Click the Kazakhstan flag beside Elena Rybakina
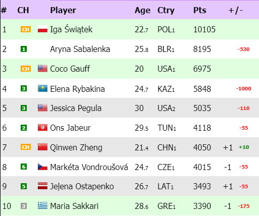The width and height of the screenshot is (259, 216). [42, 88]
